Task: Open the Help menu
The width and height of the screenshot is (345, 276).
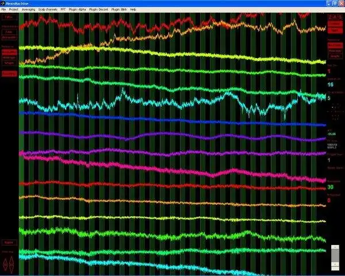Action: click(133, 9)
